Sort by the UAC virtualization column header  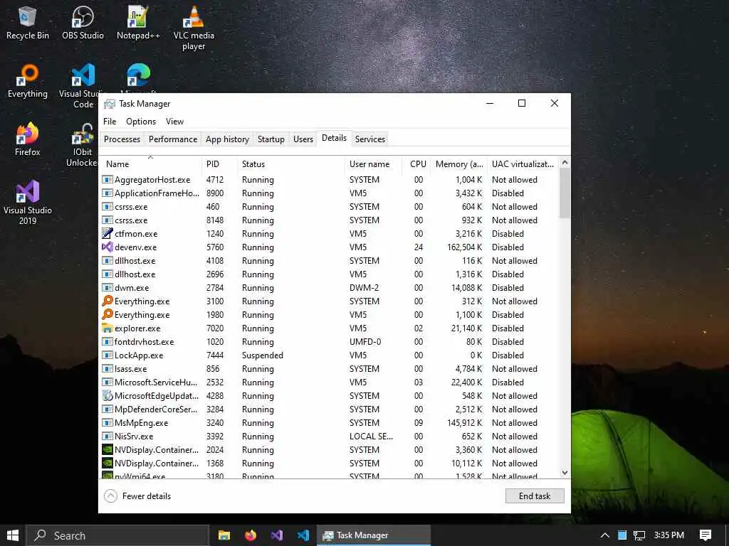tap(523, 164)
